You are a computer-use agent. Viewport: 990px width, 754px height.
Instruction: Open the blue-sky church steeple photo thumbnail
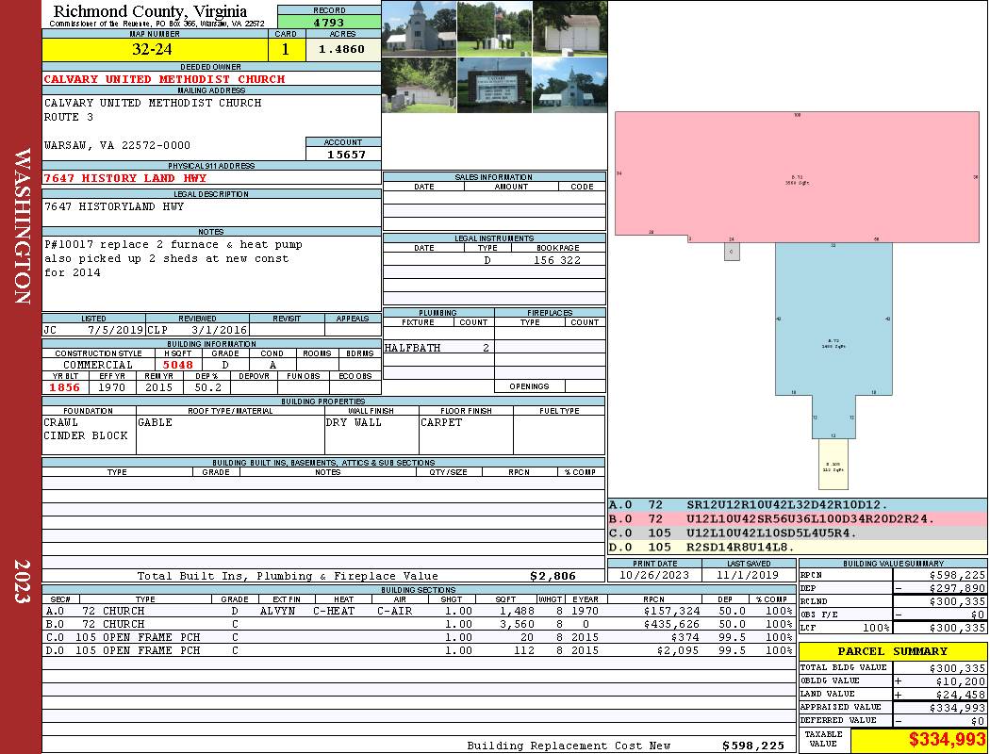pos(570,85)
